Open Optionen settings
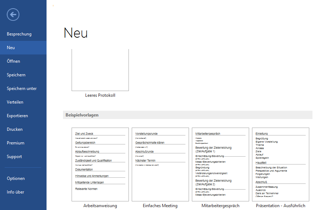 tap(16, 178)
